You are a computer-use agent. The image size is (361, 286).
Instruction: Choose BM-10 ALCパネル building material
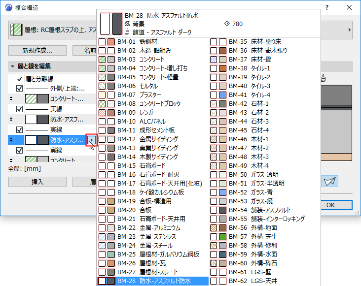click(x=153, y=122)
